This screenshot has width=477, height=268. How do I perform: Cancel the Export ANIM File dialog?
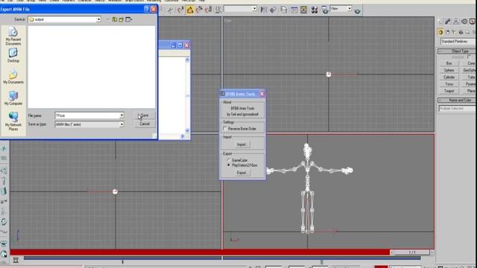pyautogui.click(x=145, y=124)
